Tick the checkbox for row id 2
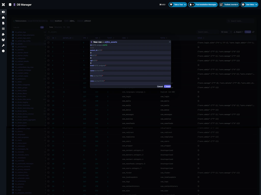Screen dimensions: 261x195 [48, 47]
